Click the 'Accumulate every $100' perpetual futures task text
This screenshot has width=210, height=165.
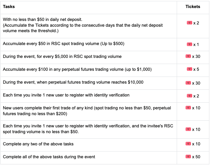pyautogui.click(x=77, y=69)
